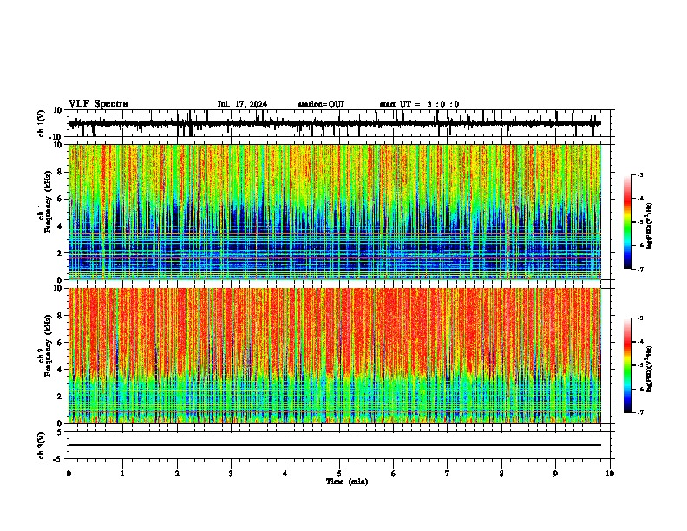Click the ch.1 spectrogram "8" kHz tick label

point(60,172)
